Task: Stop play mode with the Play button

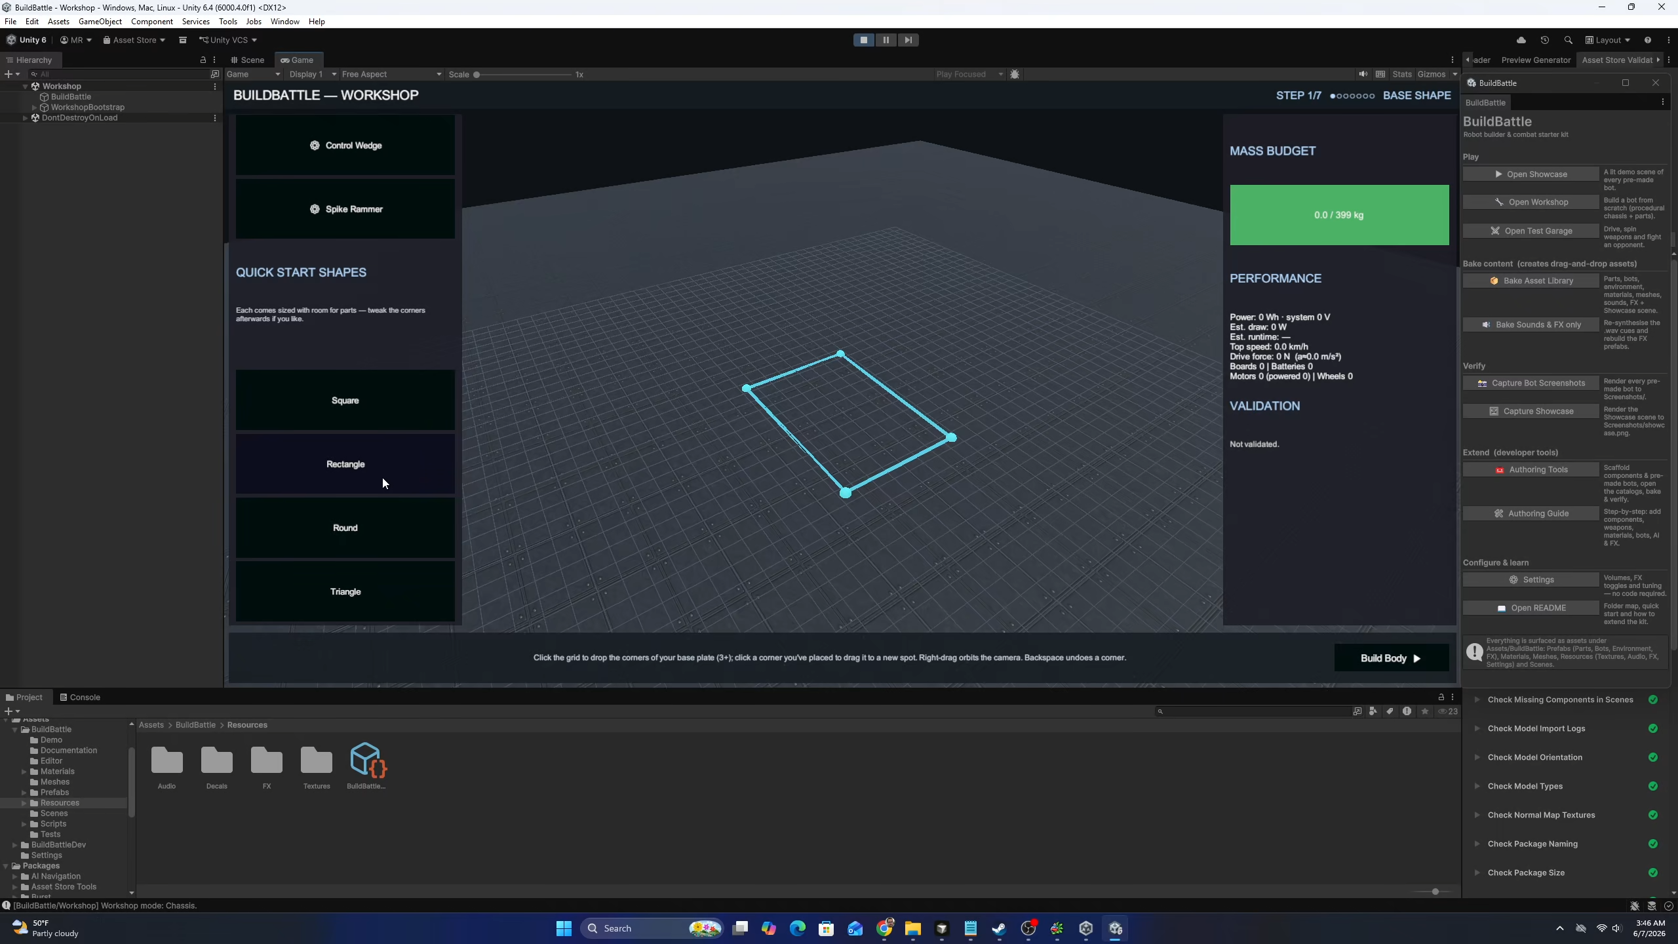Action: [864, 40]
